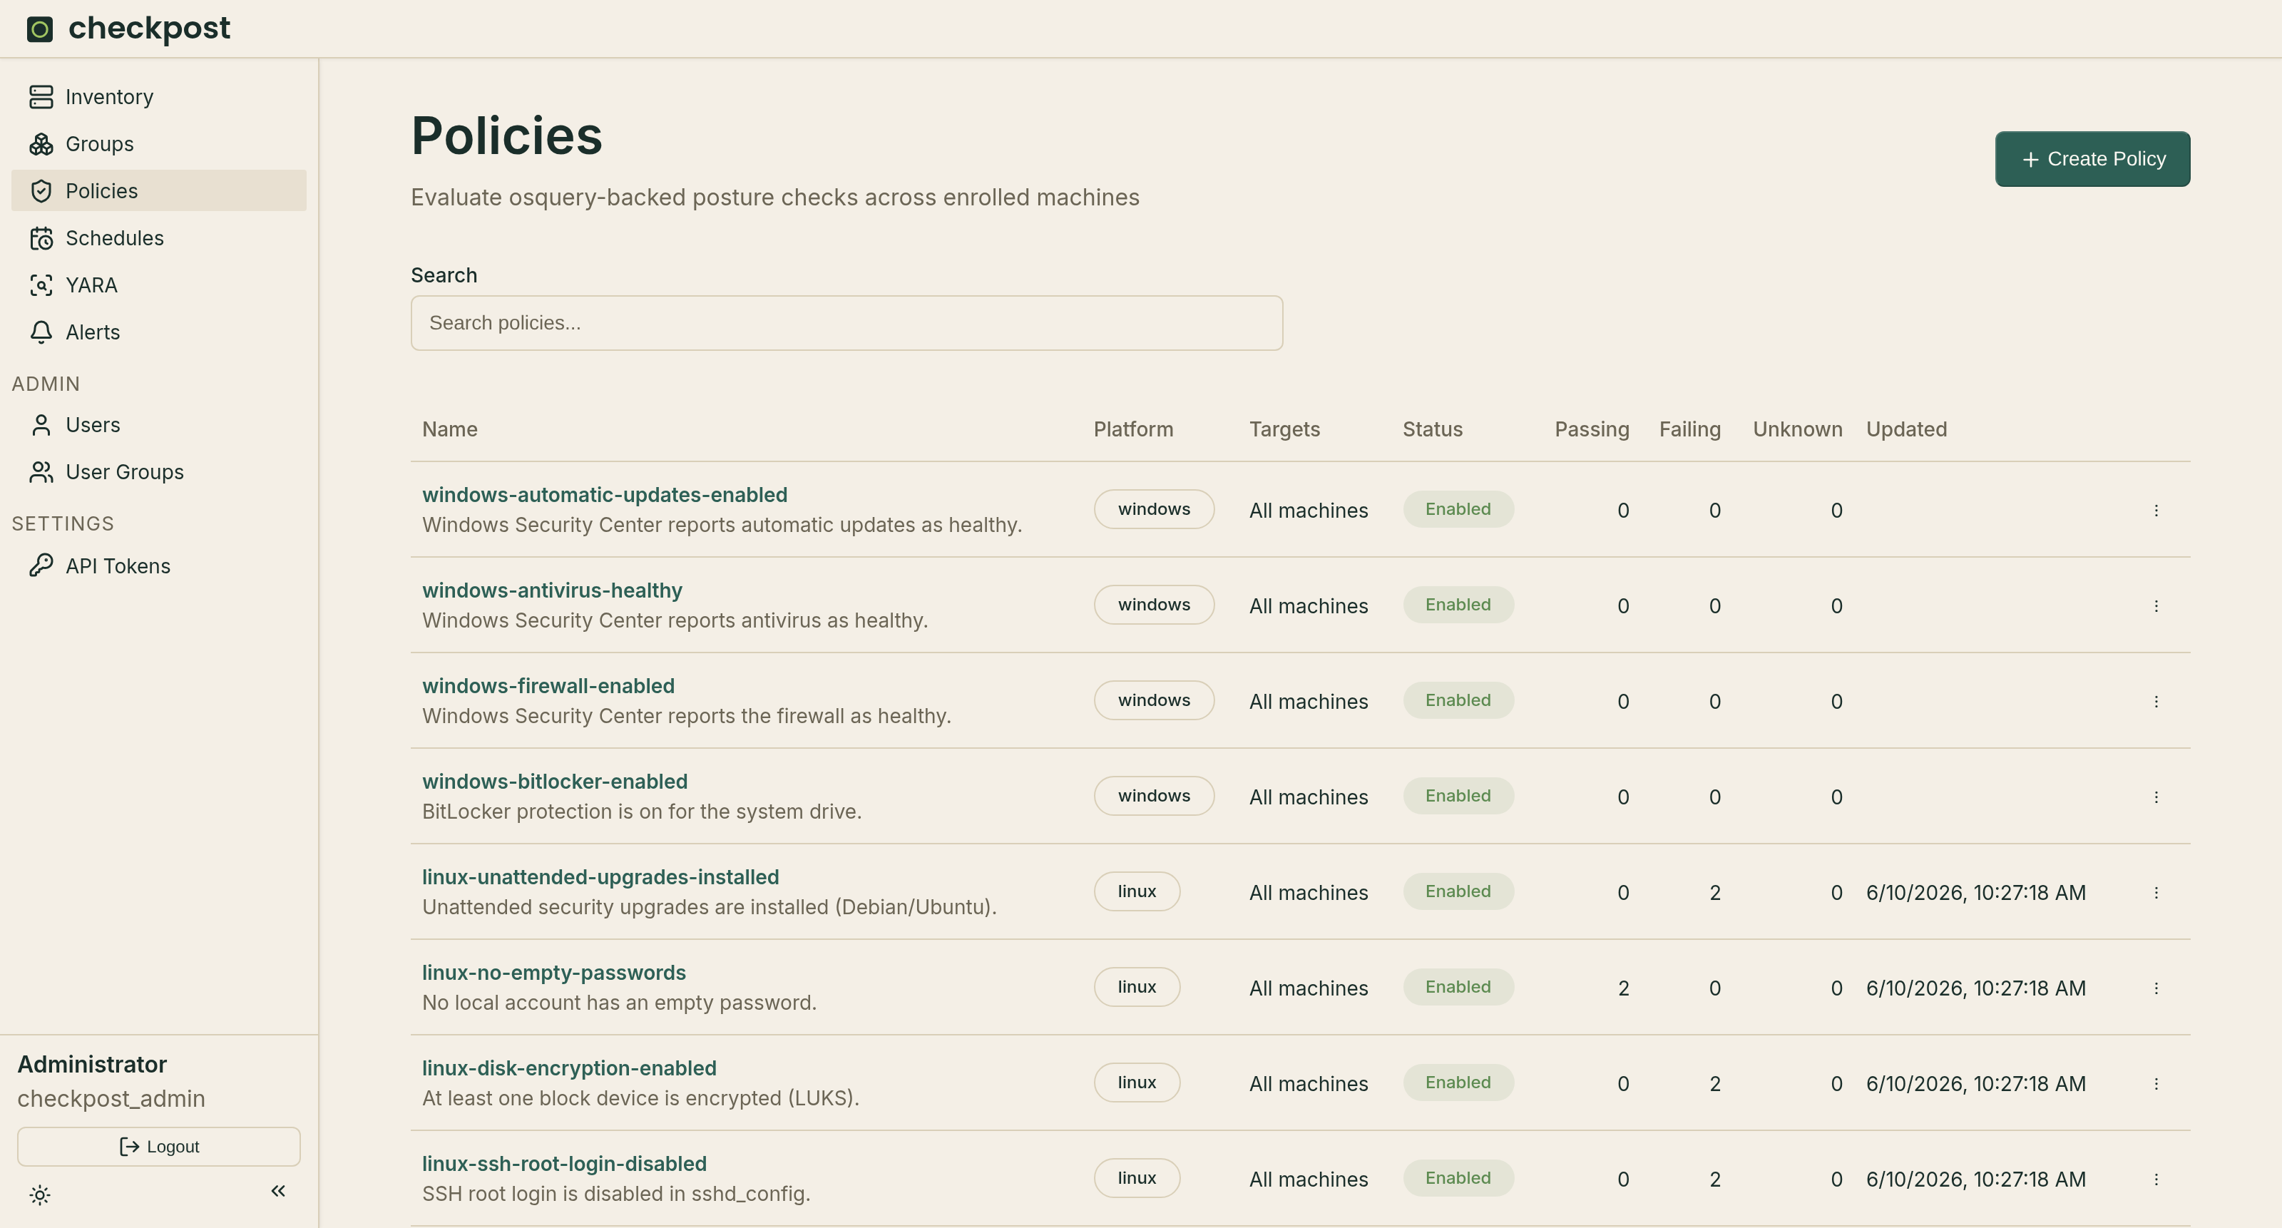The width and height of the screenshot is (2282, 1228).
Task: Click passing count 2 for linux-no-empty-passwords
Action: pos(1623,988)
